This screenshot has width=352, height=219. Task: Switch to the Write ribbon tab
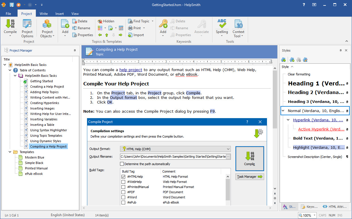(x=44, y=13)
